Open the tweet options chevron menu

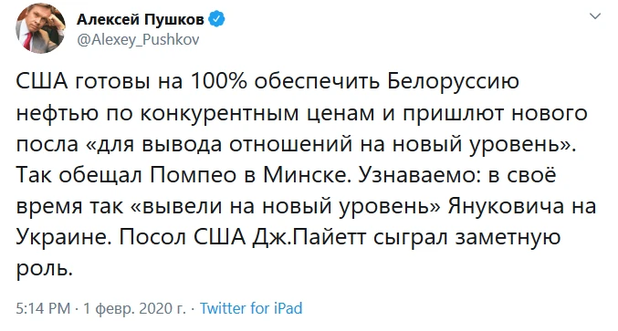(x=595, y=16)
